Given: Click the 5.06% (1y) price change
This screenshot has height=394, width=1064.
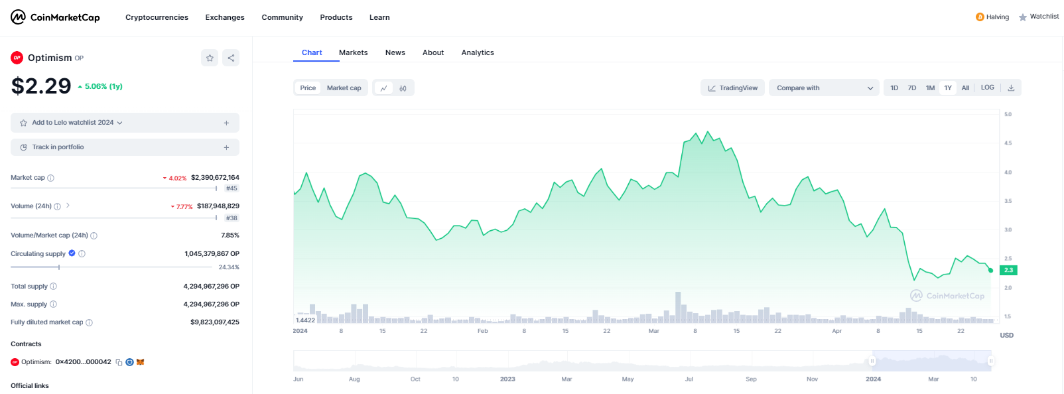Looking at the screenshot, I should coord(100,86).
